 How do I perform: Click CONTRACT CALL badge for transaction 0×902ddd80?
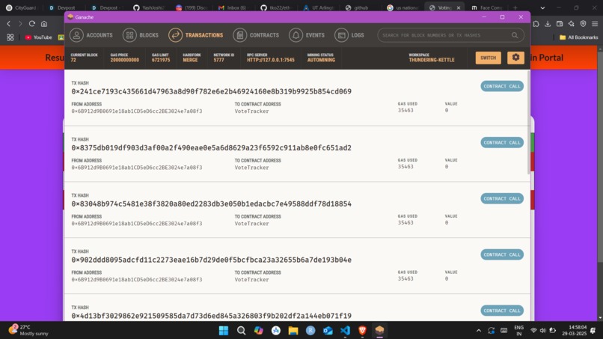pyautogui.click(x=502, y=254)
